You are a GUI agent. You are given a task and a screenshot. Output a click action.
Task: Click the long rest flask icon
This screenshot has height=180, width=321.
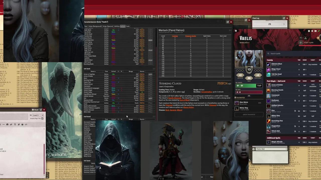pos(305,38)
